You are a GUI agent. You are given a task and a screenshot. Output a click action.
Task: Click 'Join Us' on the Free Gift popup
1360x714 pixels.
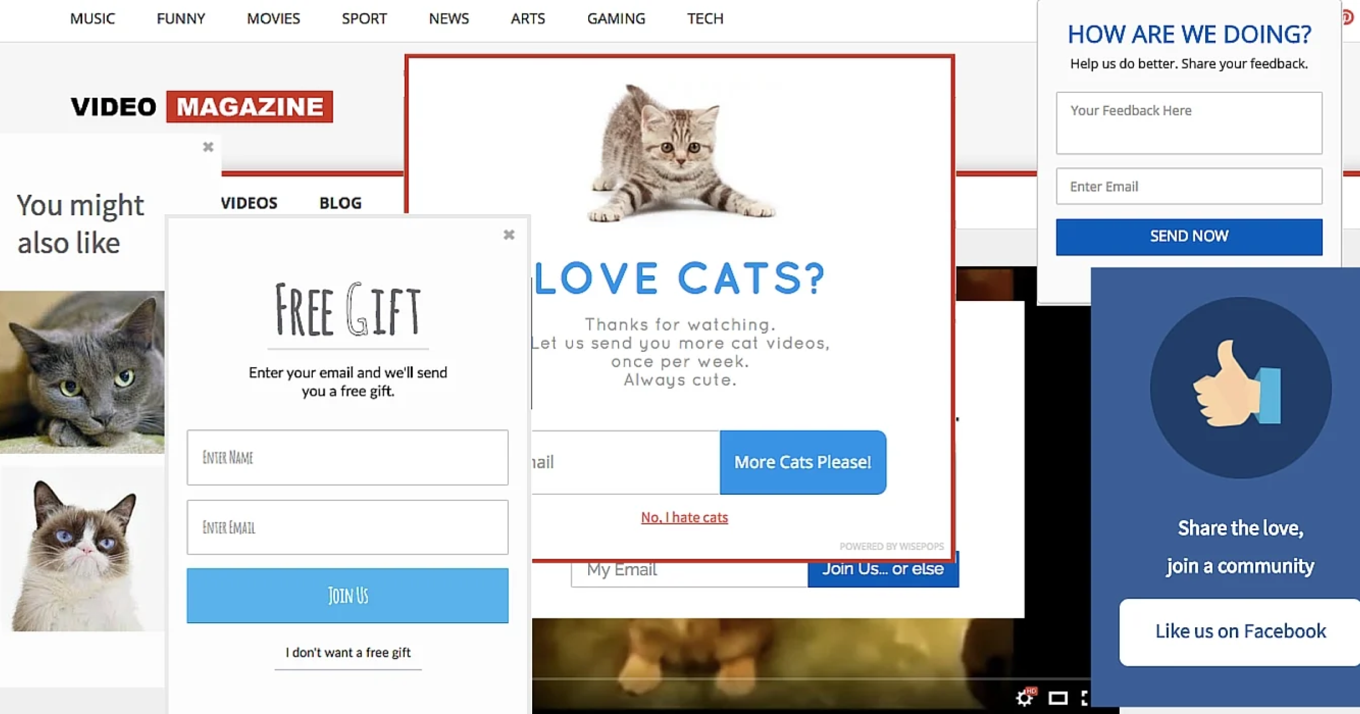[x=347, y=594]
